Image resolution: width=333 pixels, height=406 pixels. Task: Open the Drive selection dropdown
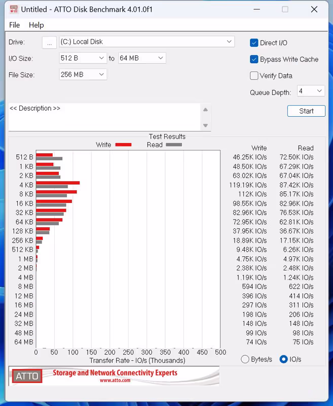[146, 42]
